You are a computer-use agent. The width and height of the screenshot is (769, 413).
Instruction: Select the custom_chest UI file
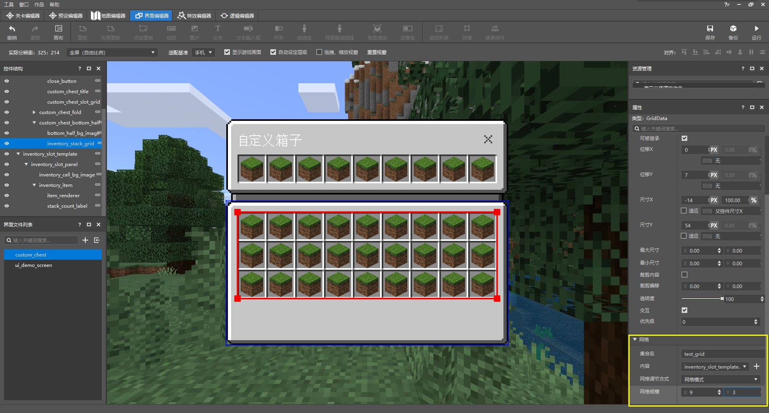(x=53, y=255)
